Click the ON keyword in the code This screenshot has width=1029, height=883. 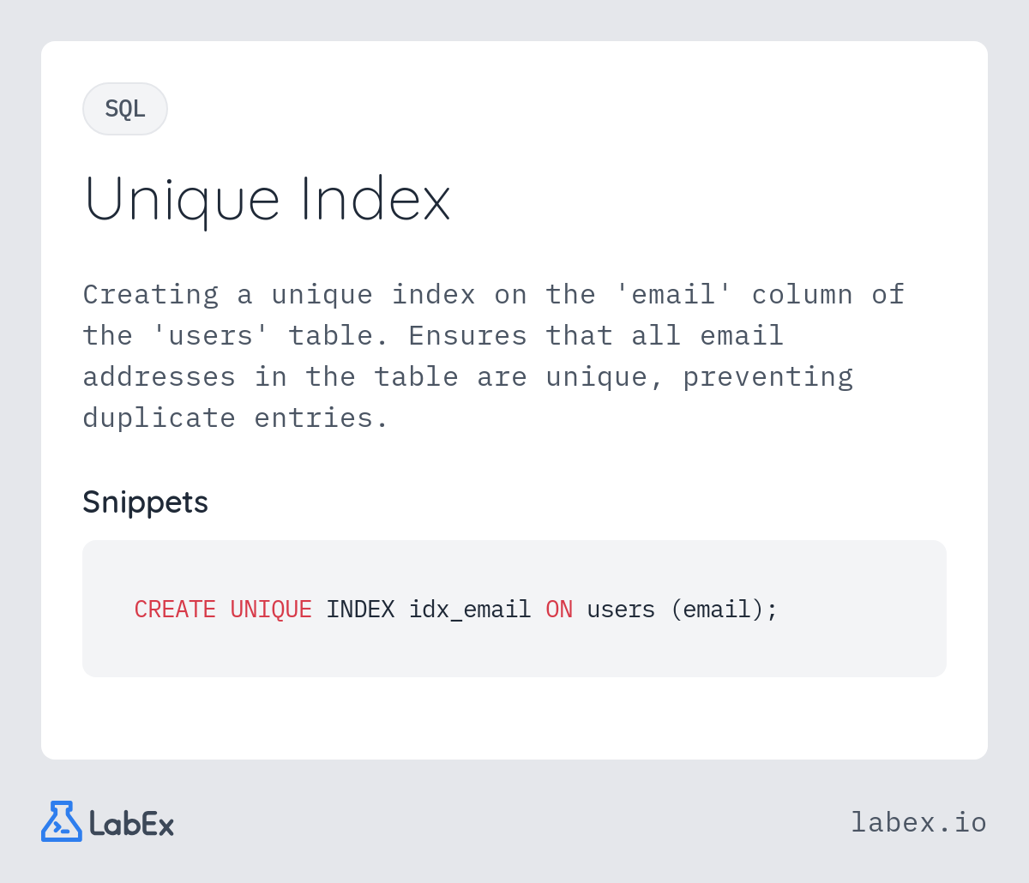pos(559,610)
